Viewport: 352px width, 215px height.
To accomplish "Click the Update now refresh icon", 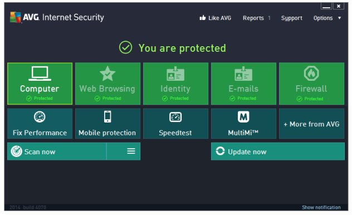I will coord(220,151).
